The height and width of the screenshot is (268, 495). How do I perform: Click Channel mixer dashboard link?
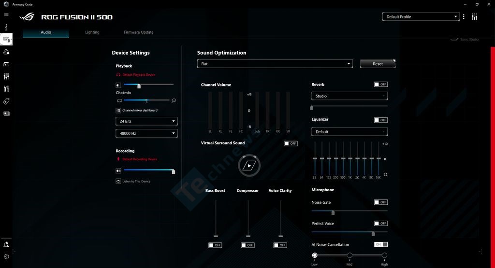[x=140, y=111]
